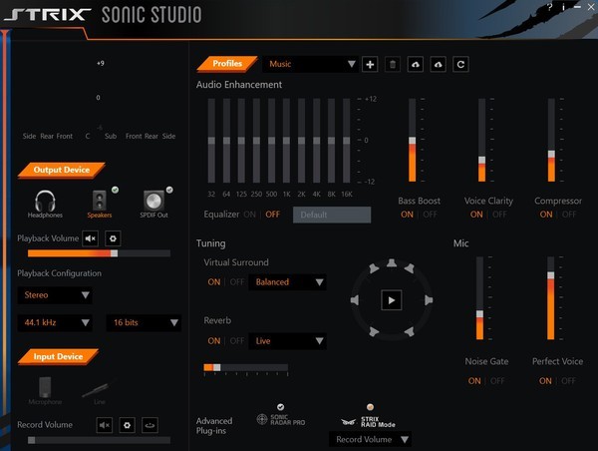The height and width of the screenshot is (451, 598).
Task: Open the Record Volume plug-in dropdown
Action: point(370,440)
